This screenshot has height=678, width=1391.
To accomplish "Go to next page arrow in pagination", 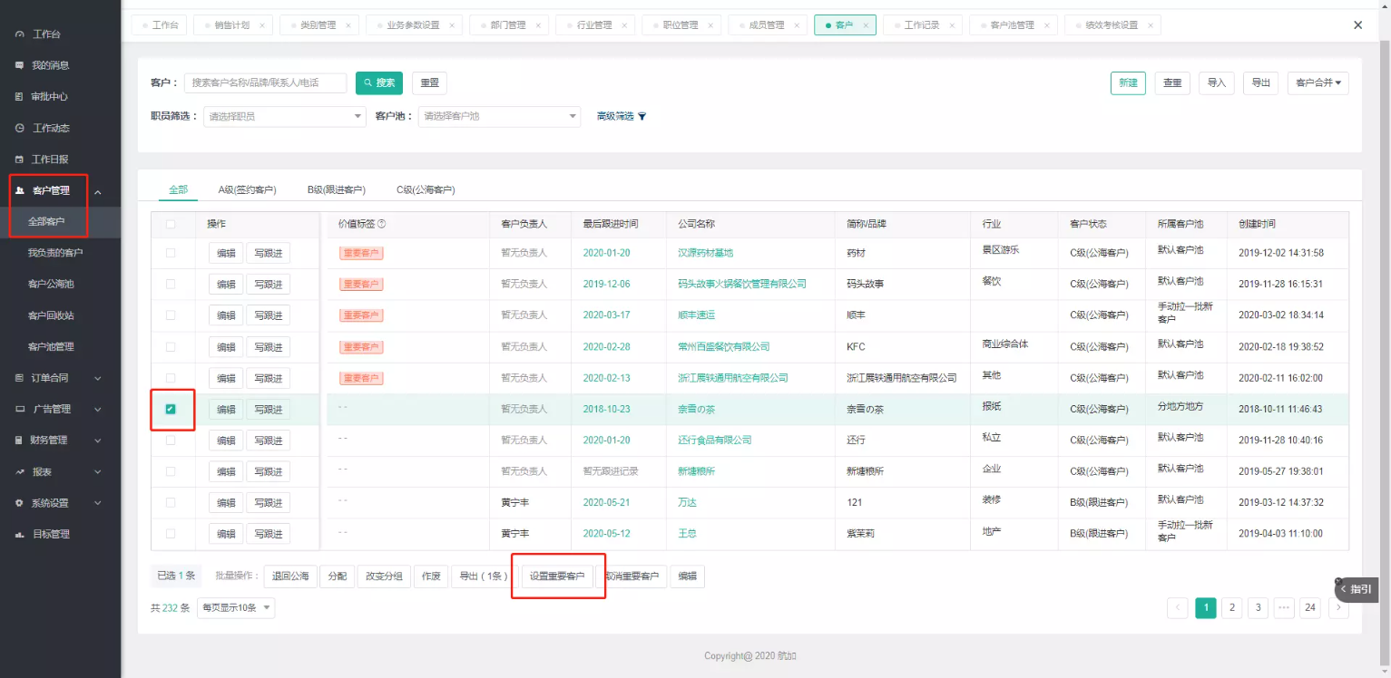I will click(x=1338, y=608).
